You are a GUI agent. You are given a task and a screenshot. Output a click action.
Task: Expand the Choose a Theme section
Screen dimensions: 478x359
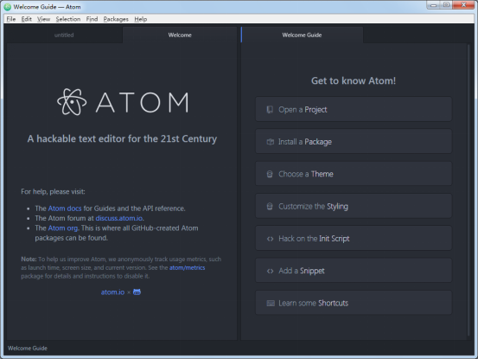tap(354, 174)
